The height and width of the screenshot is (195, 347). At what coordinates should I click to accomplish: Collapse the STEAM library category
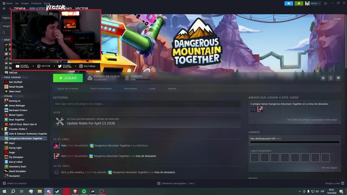pos(2,96)
